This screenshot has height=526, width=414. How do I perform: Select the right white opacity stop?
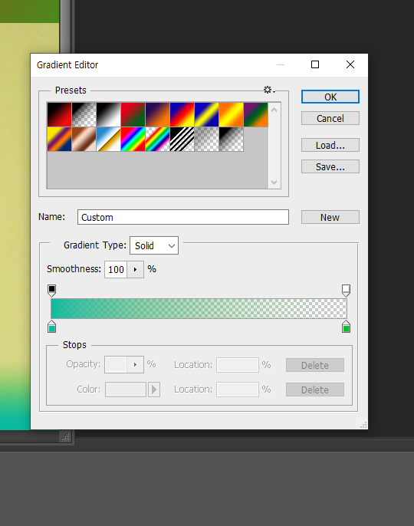pos(346,290)
